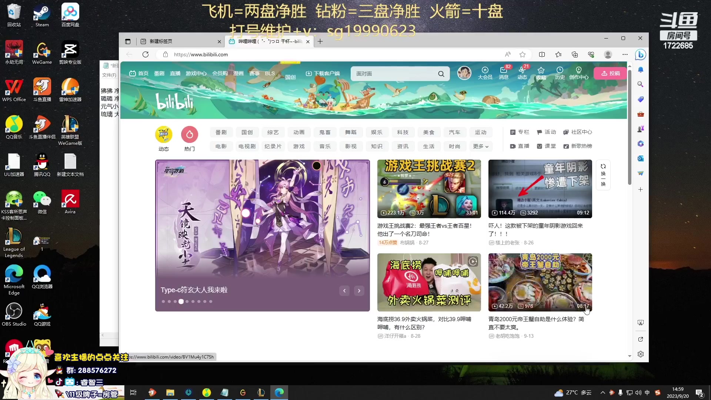Image resolution: width=711 pixels, height=400 pixels.
Task: Open a new browser tab
Action: pyautogui.click(x=320, y=41)
